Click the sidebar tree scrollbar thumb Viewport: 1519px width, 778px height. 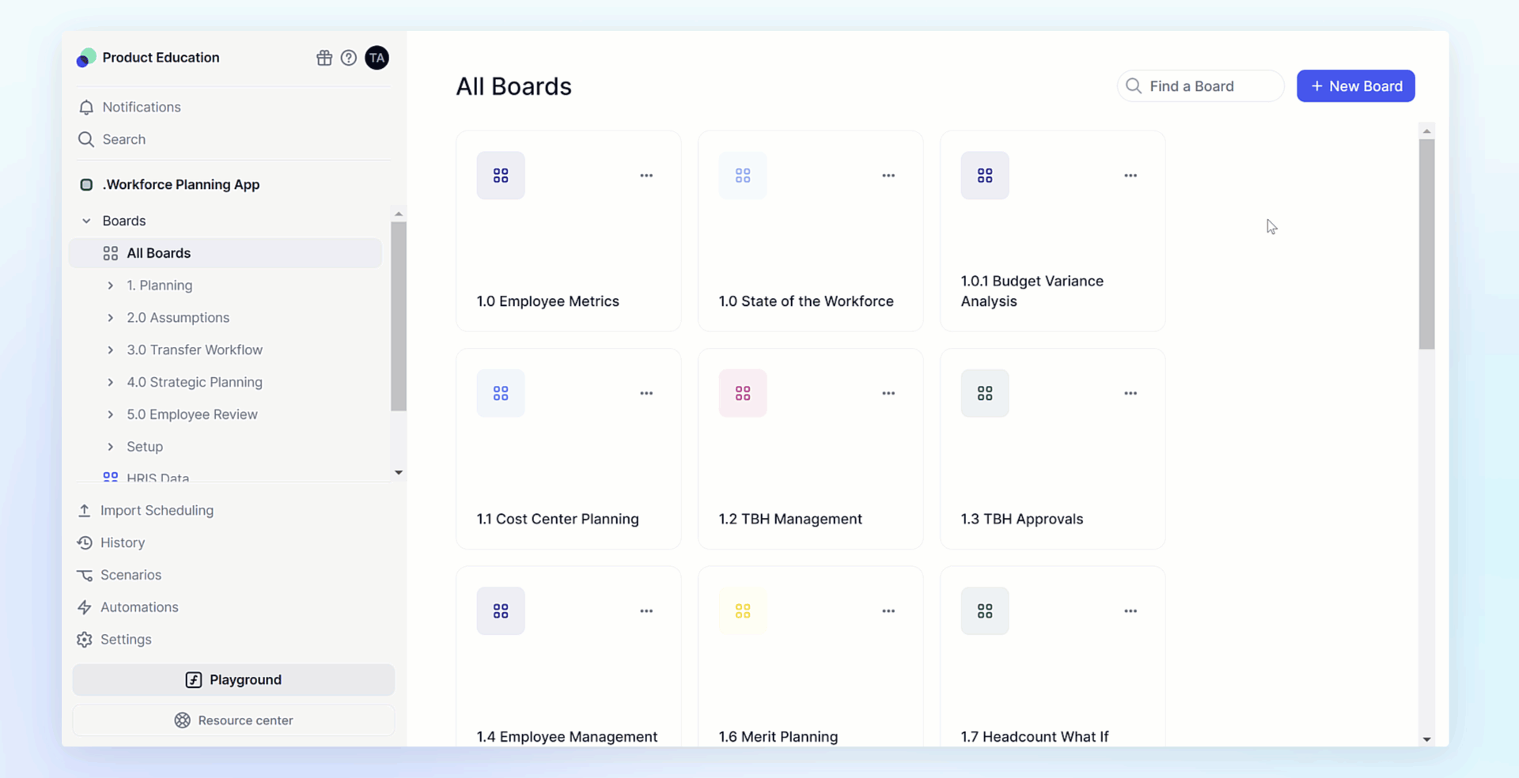(399, 316)
